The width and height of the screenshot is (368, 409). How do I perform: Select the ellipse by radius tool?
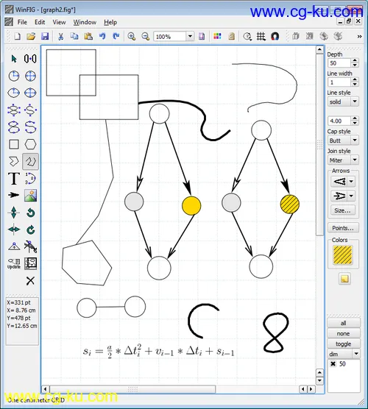[14, 93]
